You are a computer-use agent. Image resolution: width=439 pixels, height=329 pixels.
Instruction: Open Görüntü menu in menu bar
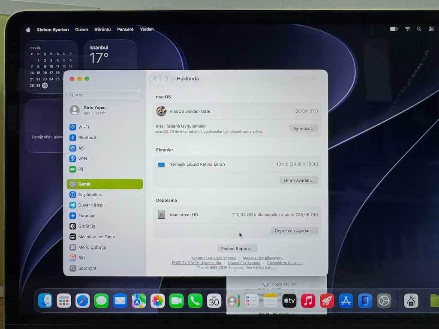[102, 30]
